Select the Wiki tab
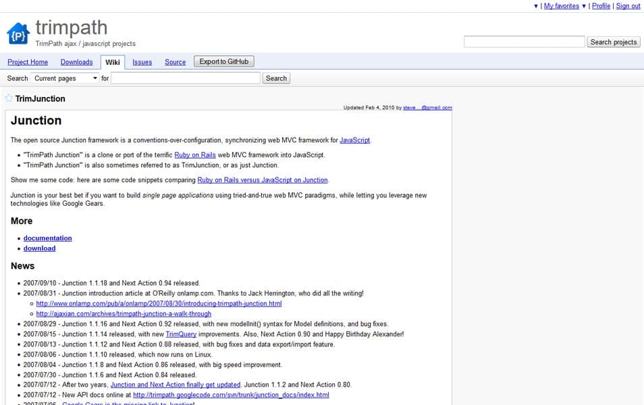Screen dimensions: 644x405 click(113, 62)
